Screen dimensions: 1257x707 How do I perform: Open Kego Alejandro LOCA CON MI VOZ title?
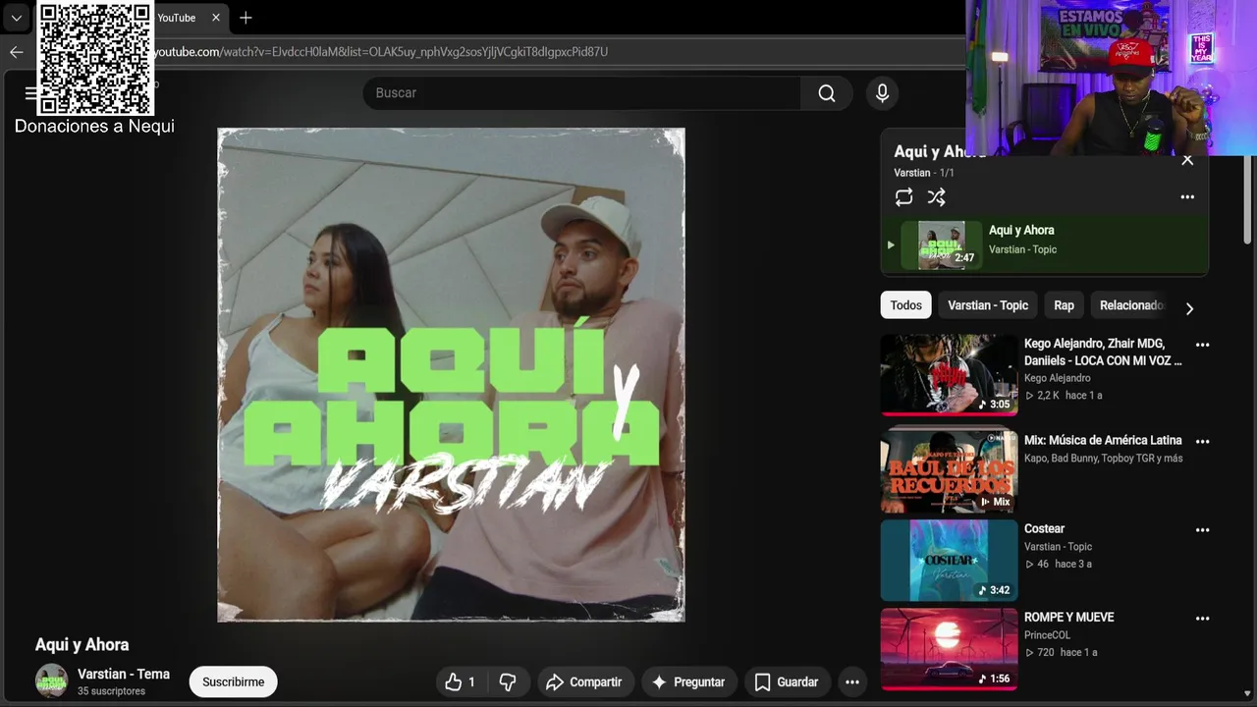pyautogui.click(x=1104, y=352)
